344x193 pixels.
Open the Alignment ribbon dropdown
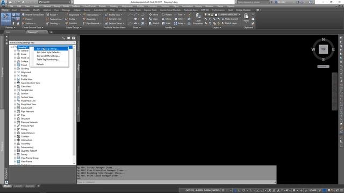73,15
